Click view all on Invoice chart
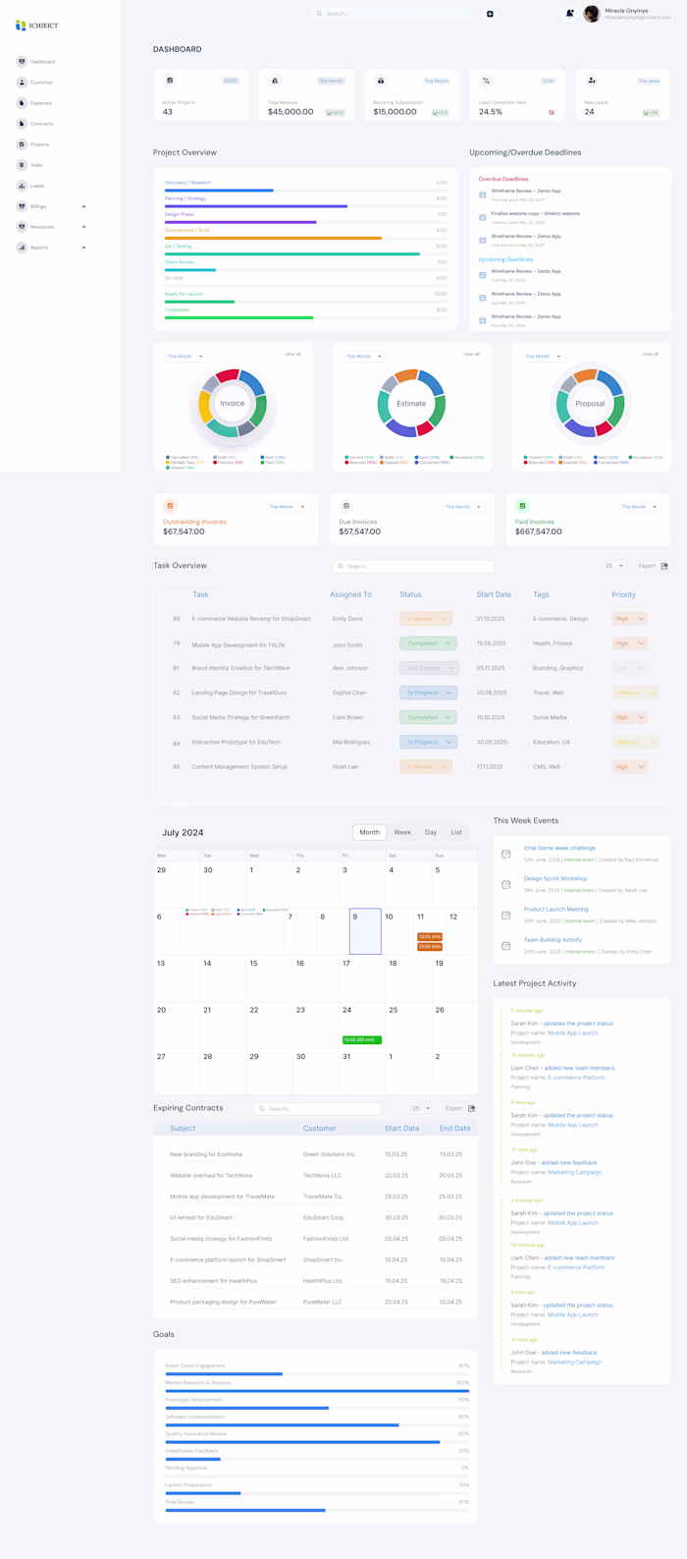The width and height of the screenshot is (687, 1559). click(x=292, y=354)
